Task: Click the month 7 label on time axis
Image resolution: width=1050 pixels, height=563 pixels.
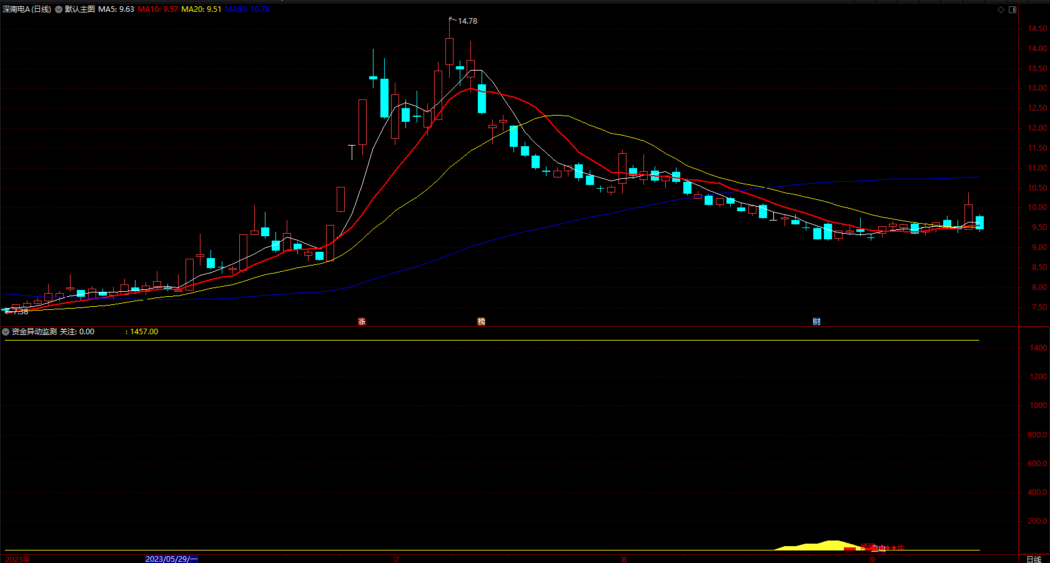Action: coord(397,559)
